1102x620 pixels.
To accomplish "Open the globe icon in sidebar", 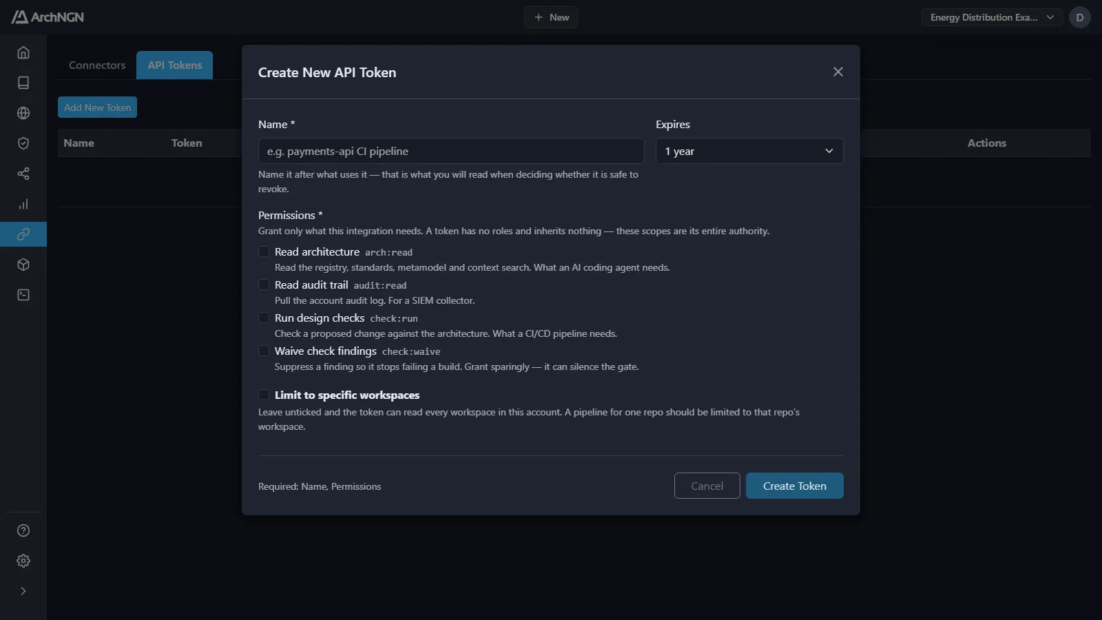I will [x=23, y=113].
